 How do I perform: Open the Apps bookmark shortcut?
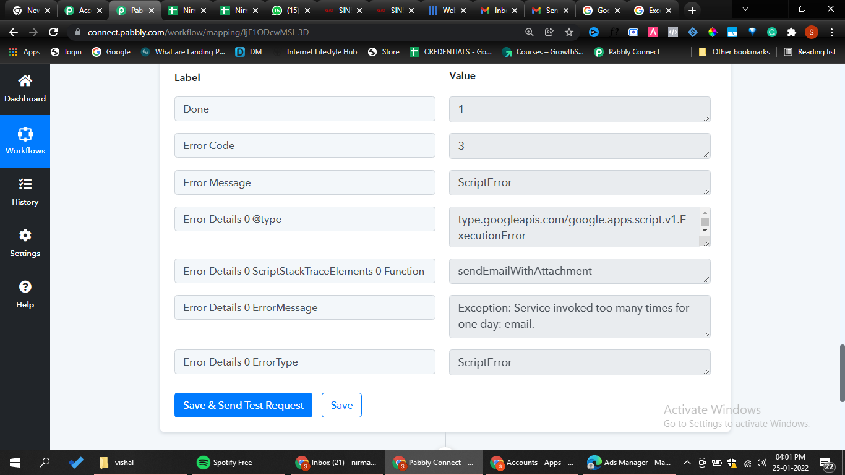(x=25, y=52)
